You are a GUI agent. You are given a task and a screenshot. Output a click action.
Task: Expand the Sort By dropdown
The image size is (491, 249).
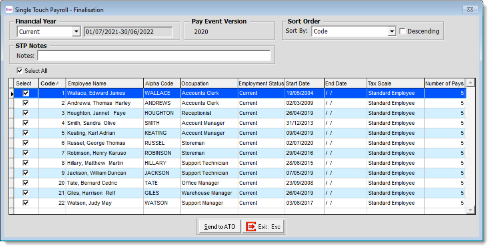[x=392, y=31]
